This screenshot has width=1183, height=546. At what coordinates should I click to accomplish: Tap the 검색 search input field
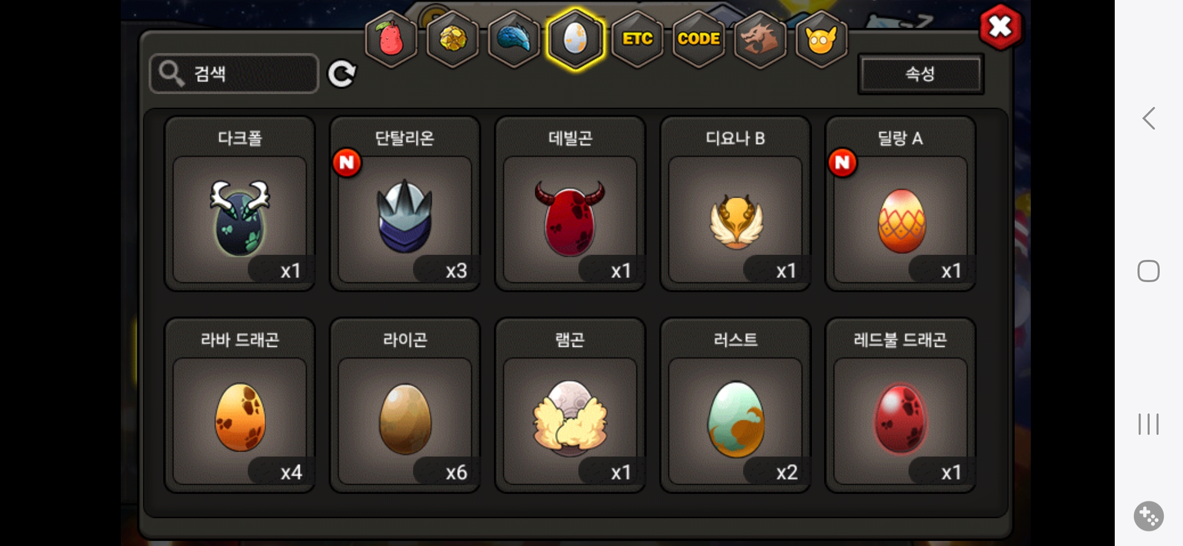pos(234,74)
